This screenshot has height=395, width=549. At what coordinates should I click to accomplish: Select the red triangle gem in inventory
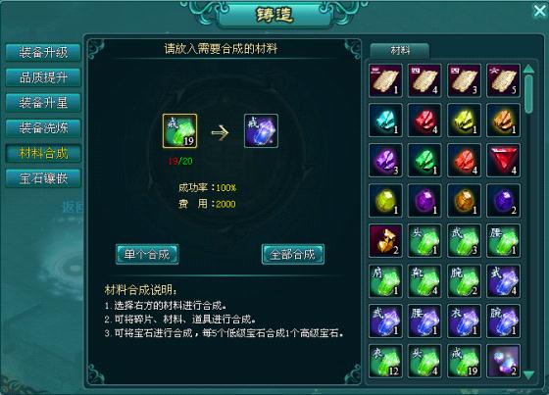[503, 161]
